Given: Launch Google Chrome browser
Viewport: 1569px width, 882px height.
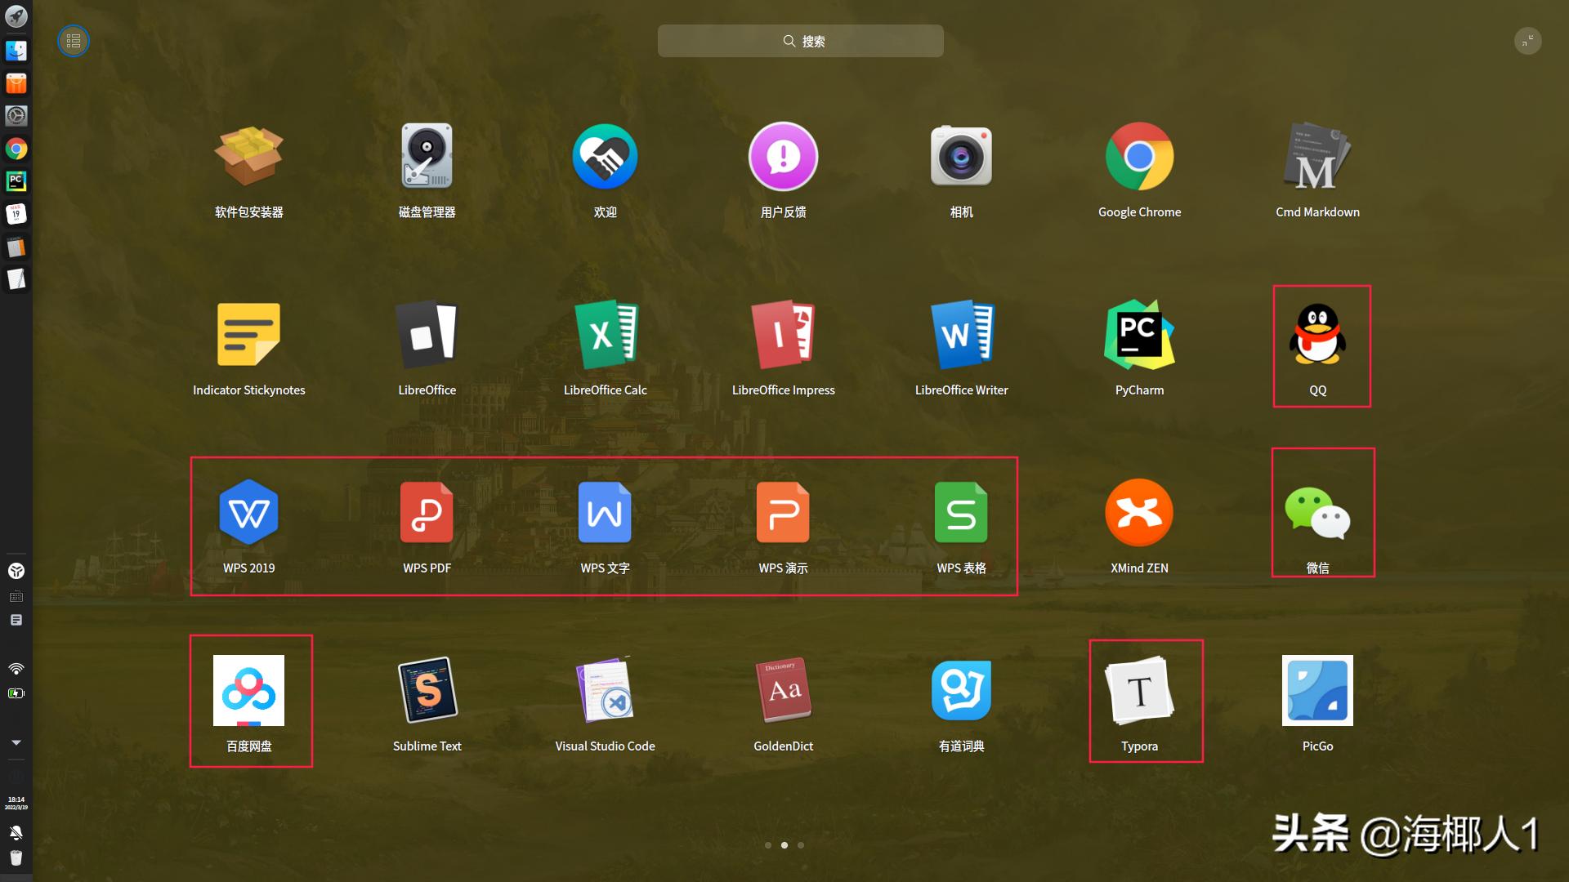Looking at the screenshot, I should click(x=1139, y=156).
